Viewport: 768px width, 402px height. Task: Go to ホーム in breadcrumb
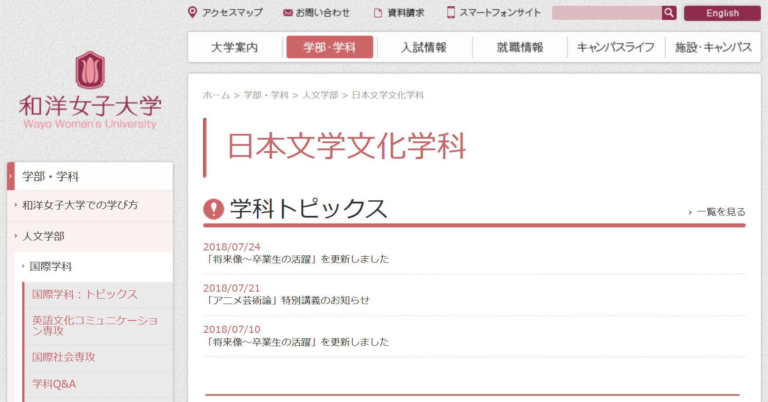(x=216, y=95)
